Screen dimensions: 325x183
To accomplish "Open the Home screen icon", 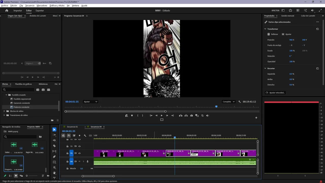I will point(7,11).
